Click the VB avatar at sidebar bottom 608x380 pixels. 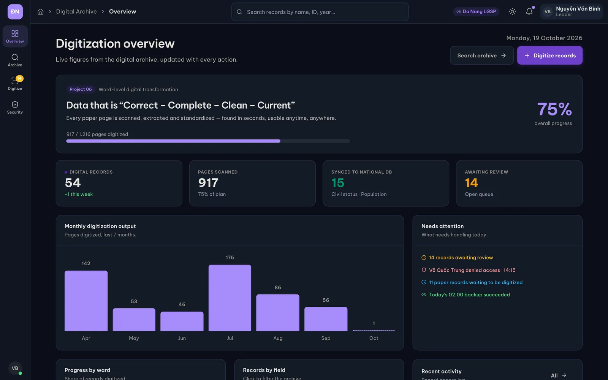coord(15,368)
